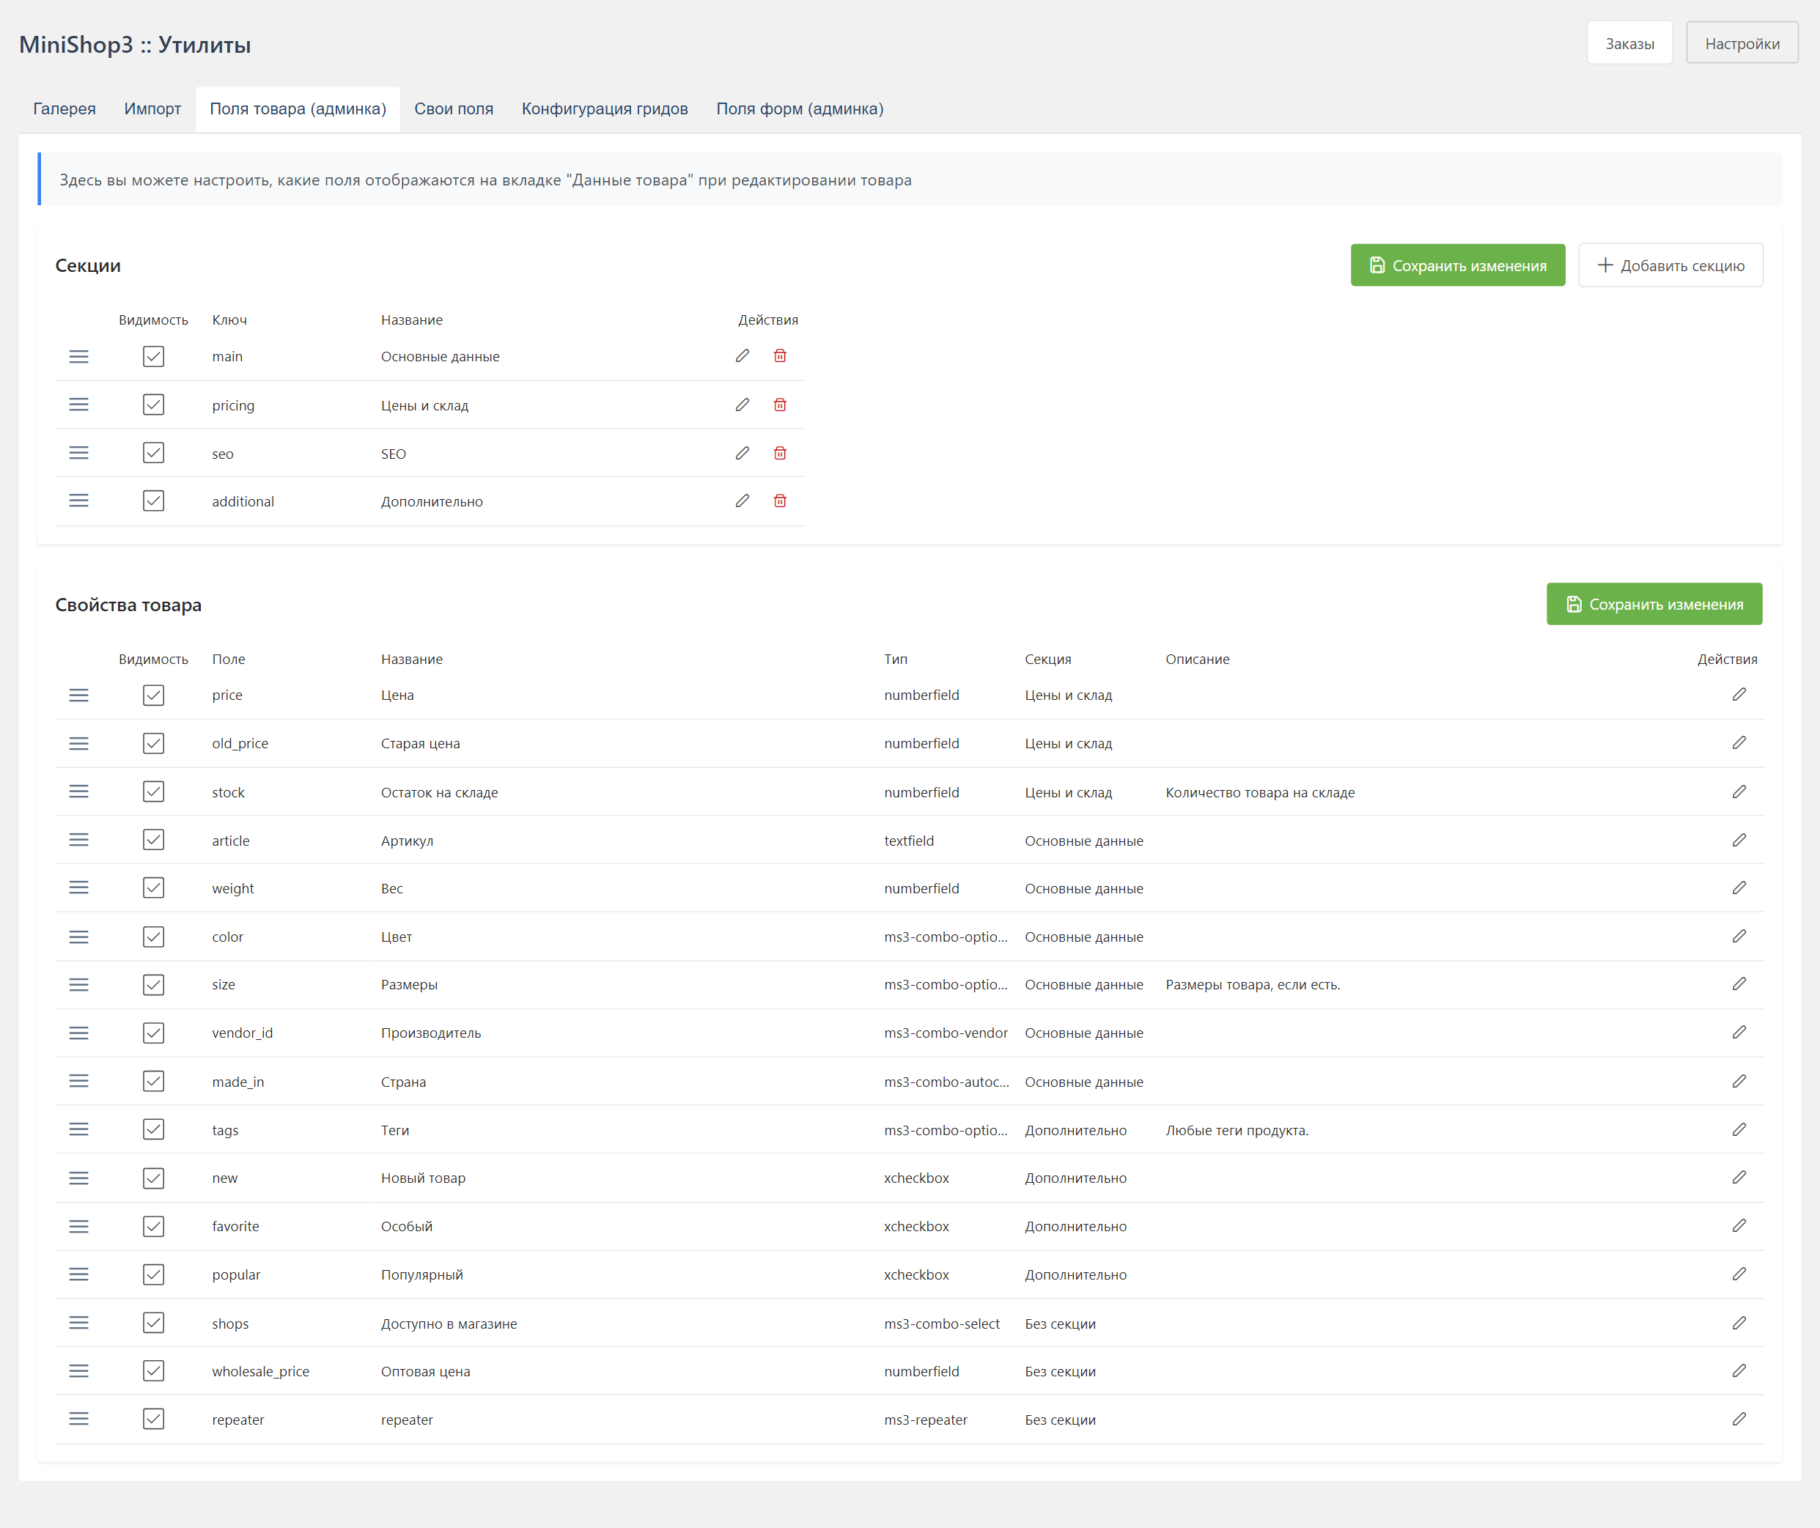Open the Настройки button
The width and height of the screenshot is (1820, 1528).
click(1742, 43)
